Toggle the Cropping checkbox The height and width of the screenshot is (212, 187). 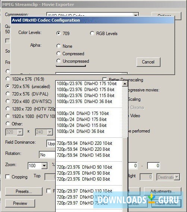(7, 177)
